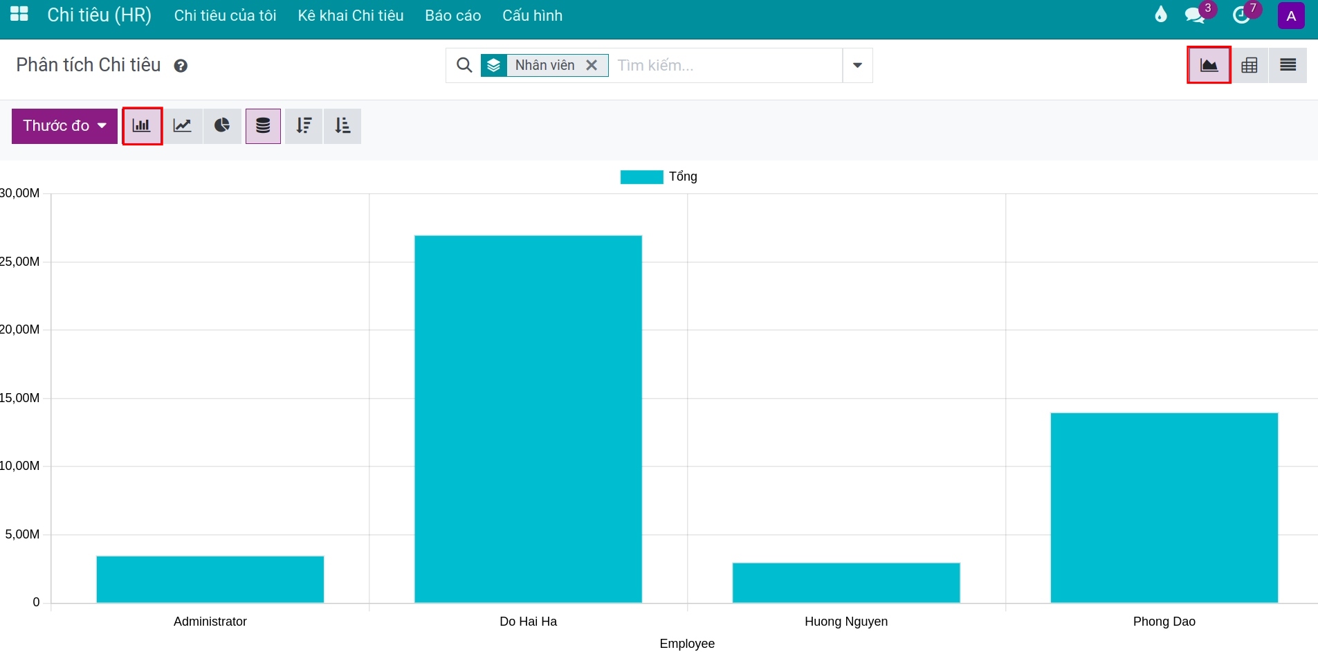The height and width of the screenshot is (652, 1318).
Task: Open the user avatar menu
Action: (1291, 15)
